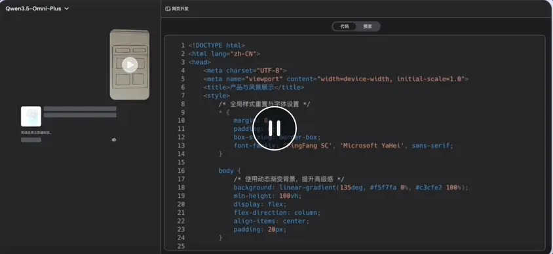The image size is (553, 254).
Task: Toggle the eye visibility icon in chat
Action: coord(114,140)
